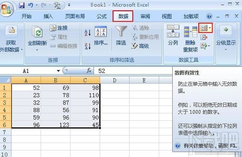Click the 全部刷新 refresh icon

[x=37, y=31]
